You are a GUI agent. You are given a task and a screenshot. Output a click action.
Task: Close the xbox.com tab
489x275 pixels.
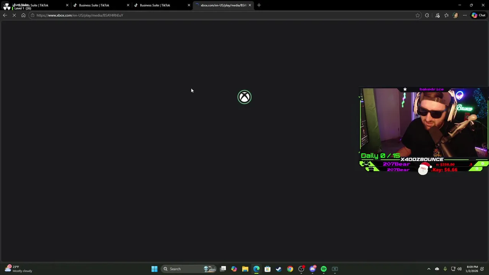pyautogui.click(x=250, y=5)
